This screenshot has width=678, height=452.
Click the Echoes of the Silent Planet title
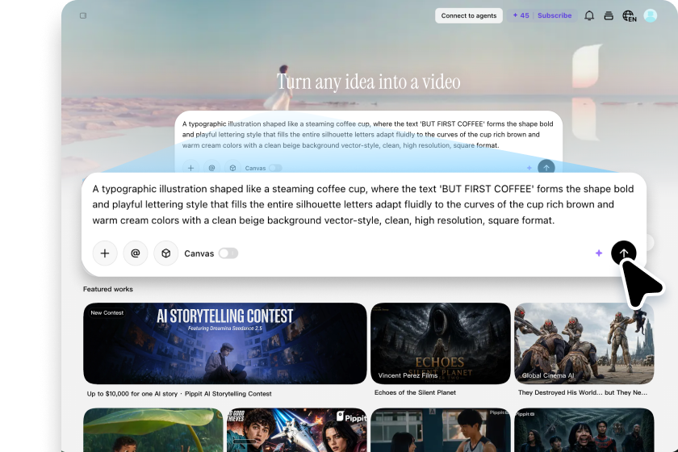[x=415, y=392]
